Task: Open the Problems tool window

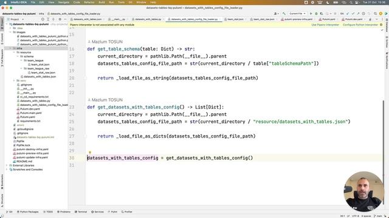Action: [64, 212]
